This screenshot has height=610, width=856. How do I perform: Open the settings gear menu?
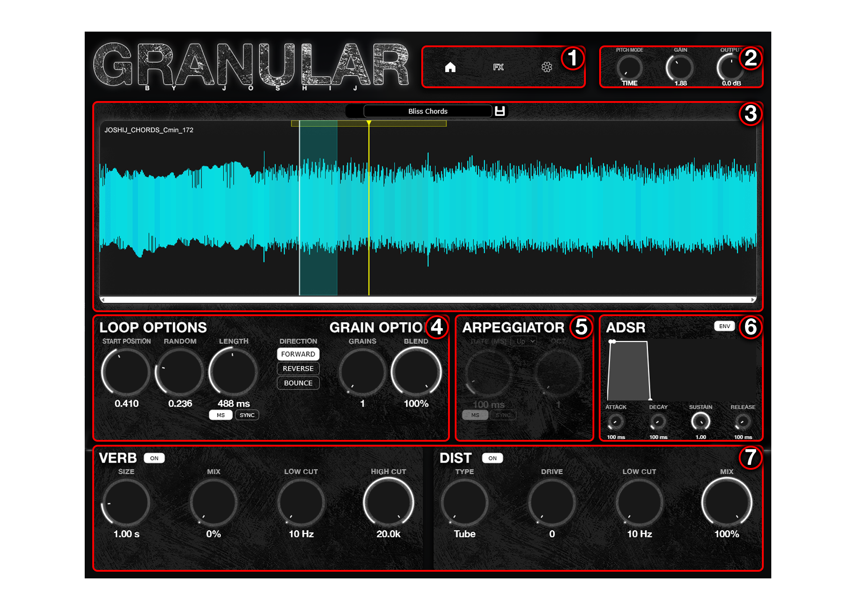(x=547, y=67)
